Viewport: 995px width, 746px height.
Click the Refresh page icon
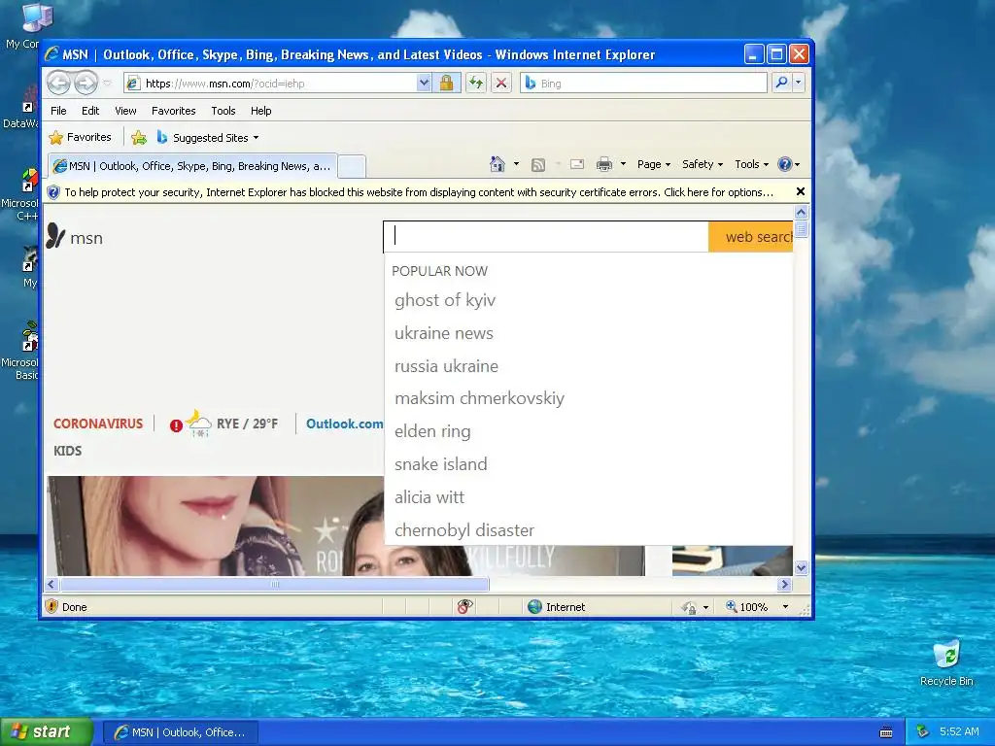[476, 84]
